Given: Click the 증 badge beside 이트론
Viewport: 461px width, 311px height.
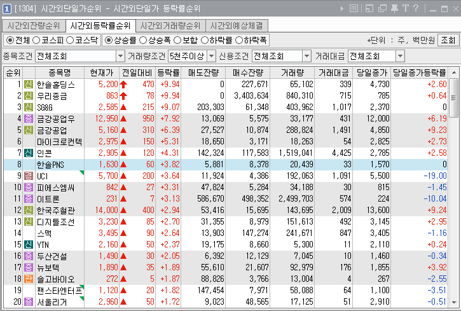Looking at the screenshot, I should (29, 199).
